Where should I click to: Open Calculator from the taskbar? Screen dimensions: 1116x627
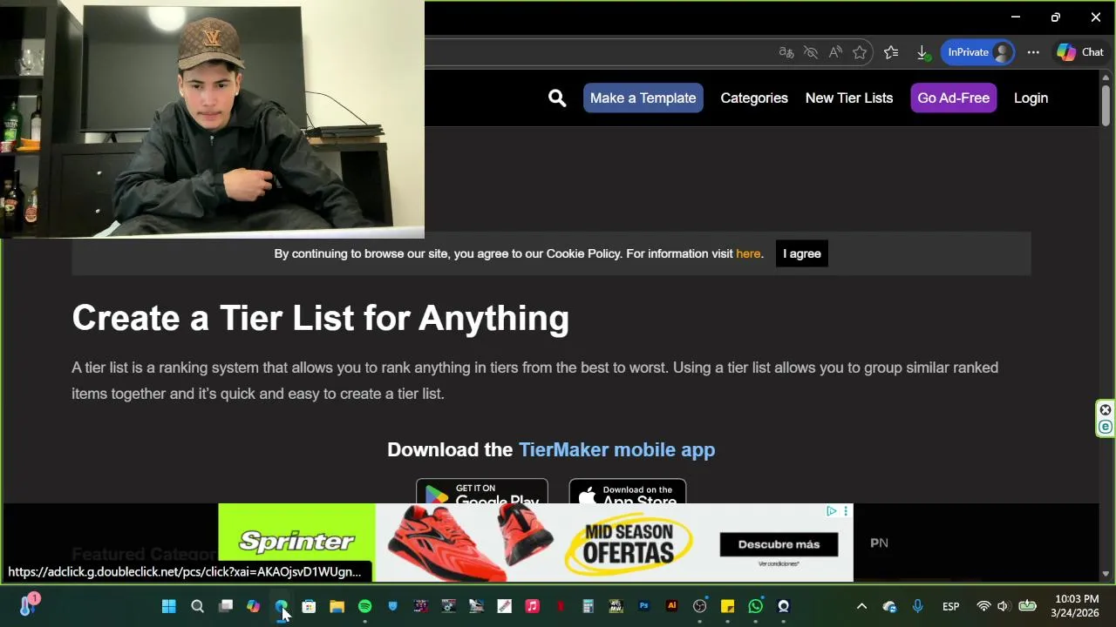(x=588, y=606)
